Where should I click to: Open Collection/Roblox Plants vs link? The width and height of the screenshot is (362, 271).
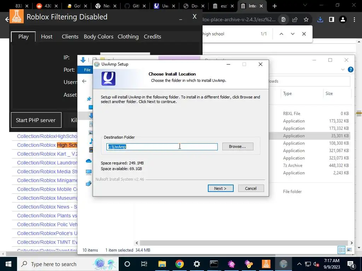point(47,216)
